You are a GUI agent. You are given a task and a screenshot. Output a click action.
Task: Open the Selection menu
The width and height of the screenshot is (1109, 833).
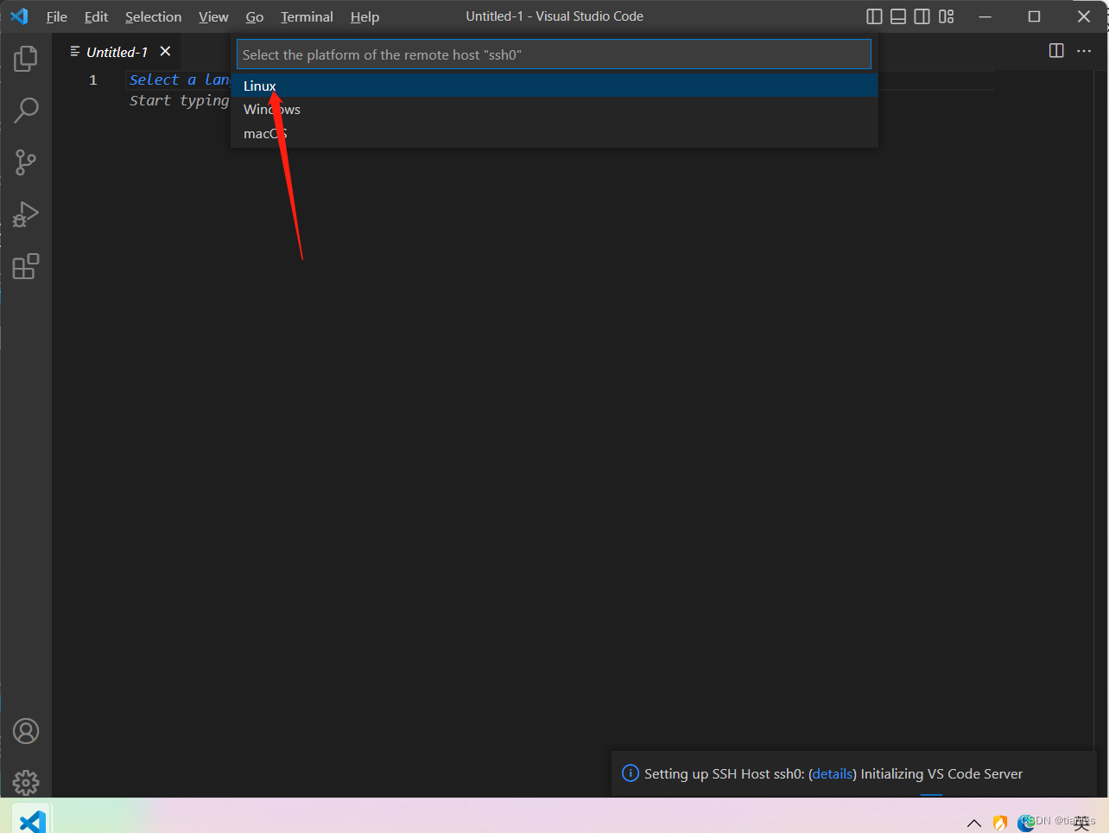[x=153, y=16]
